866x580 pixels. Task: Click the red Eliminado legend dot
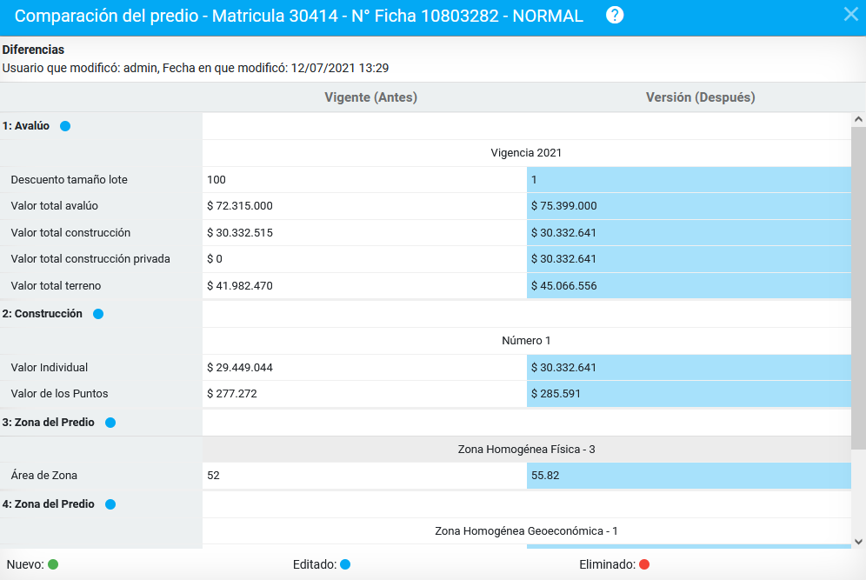(644, 564)
